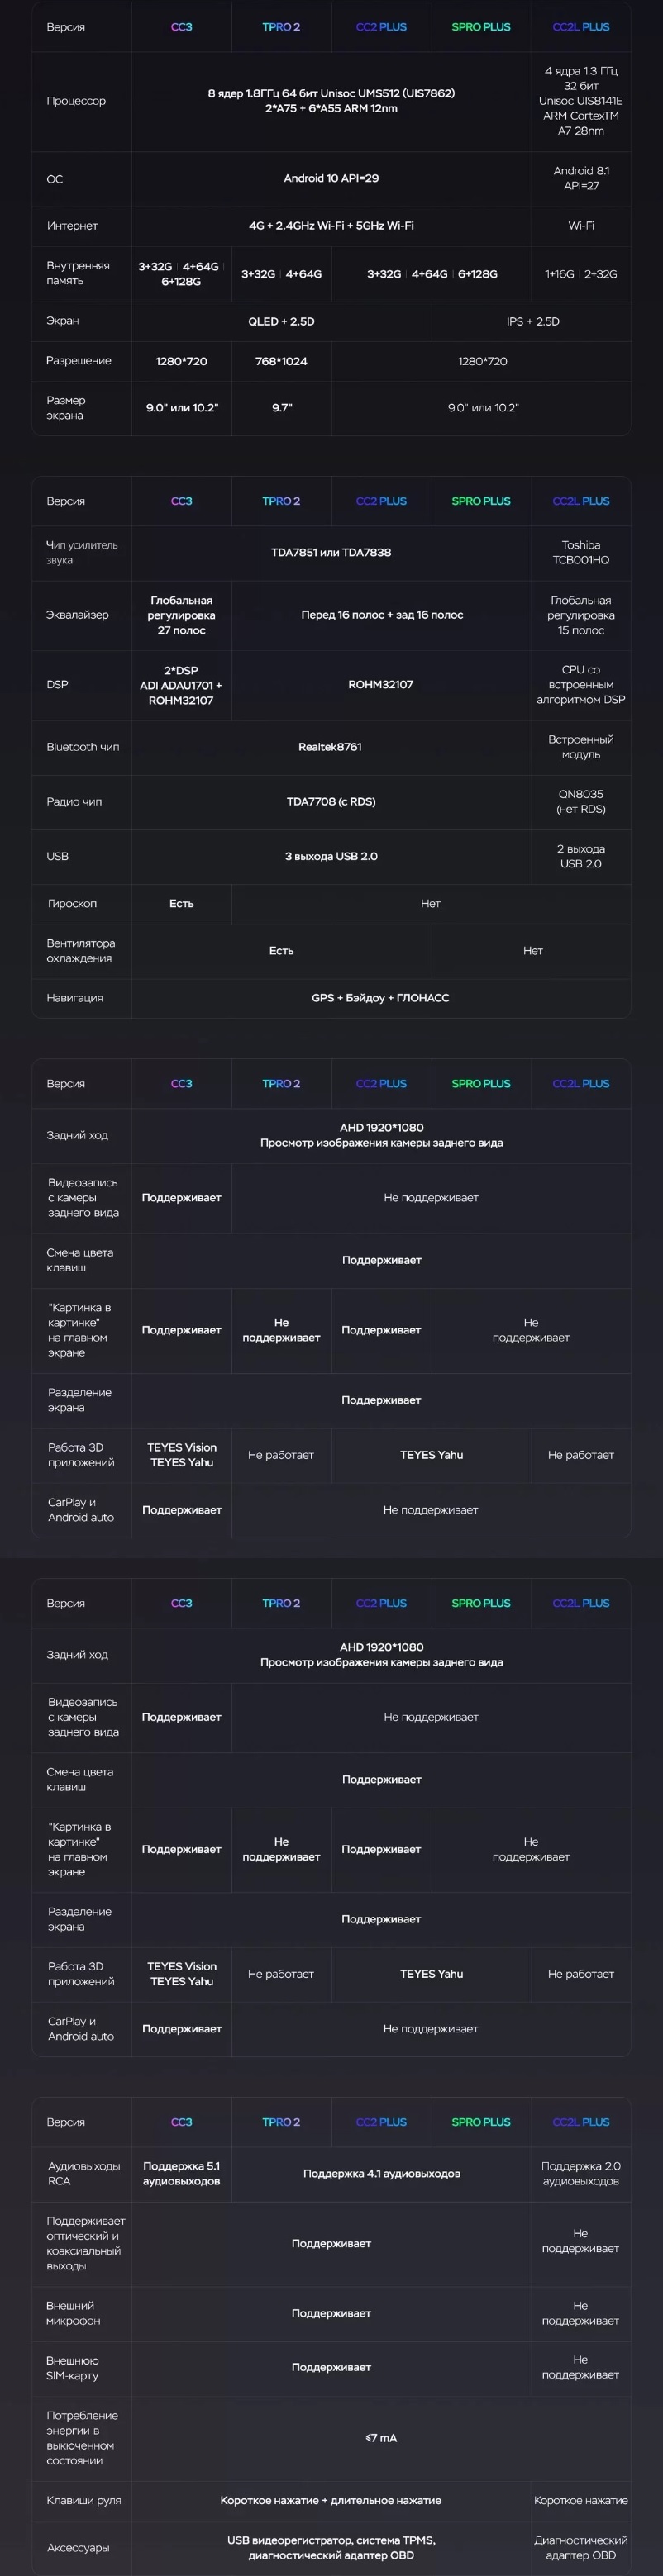
Task: Select the 4G + 2.4GHz Wi-Fi cell
Action: click(x=331, y=226)
